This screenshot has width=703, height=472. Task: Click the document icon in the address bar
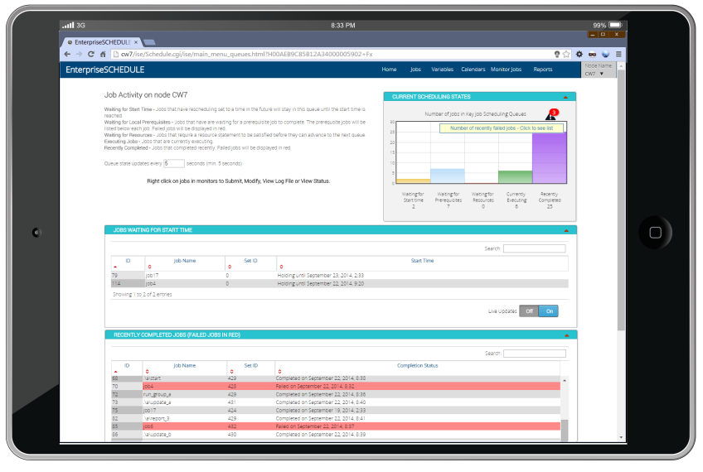pyautogui.click(x=116, y=54)
